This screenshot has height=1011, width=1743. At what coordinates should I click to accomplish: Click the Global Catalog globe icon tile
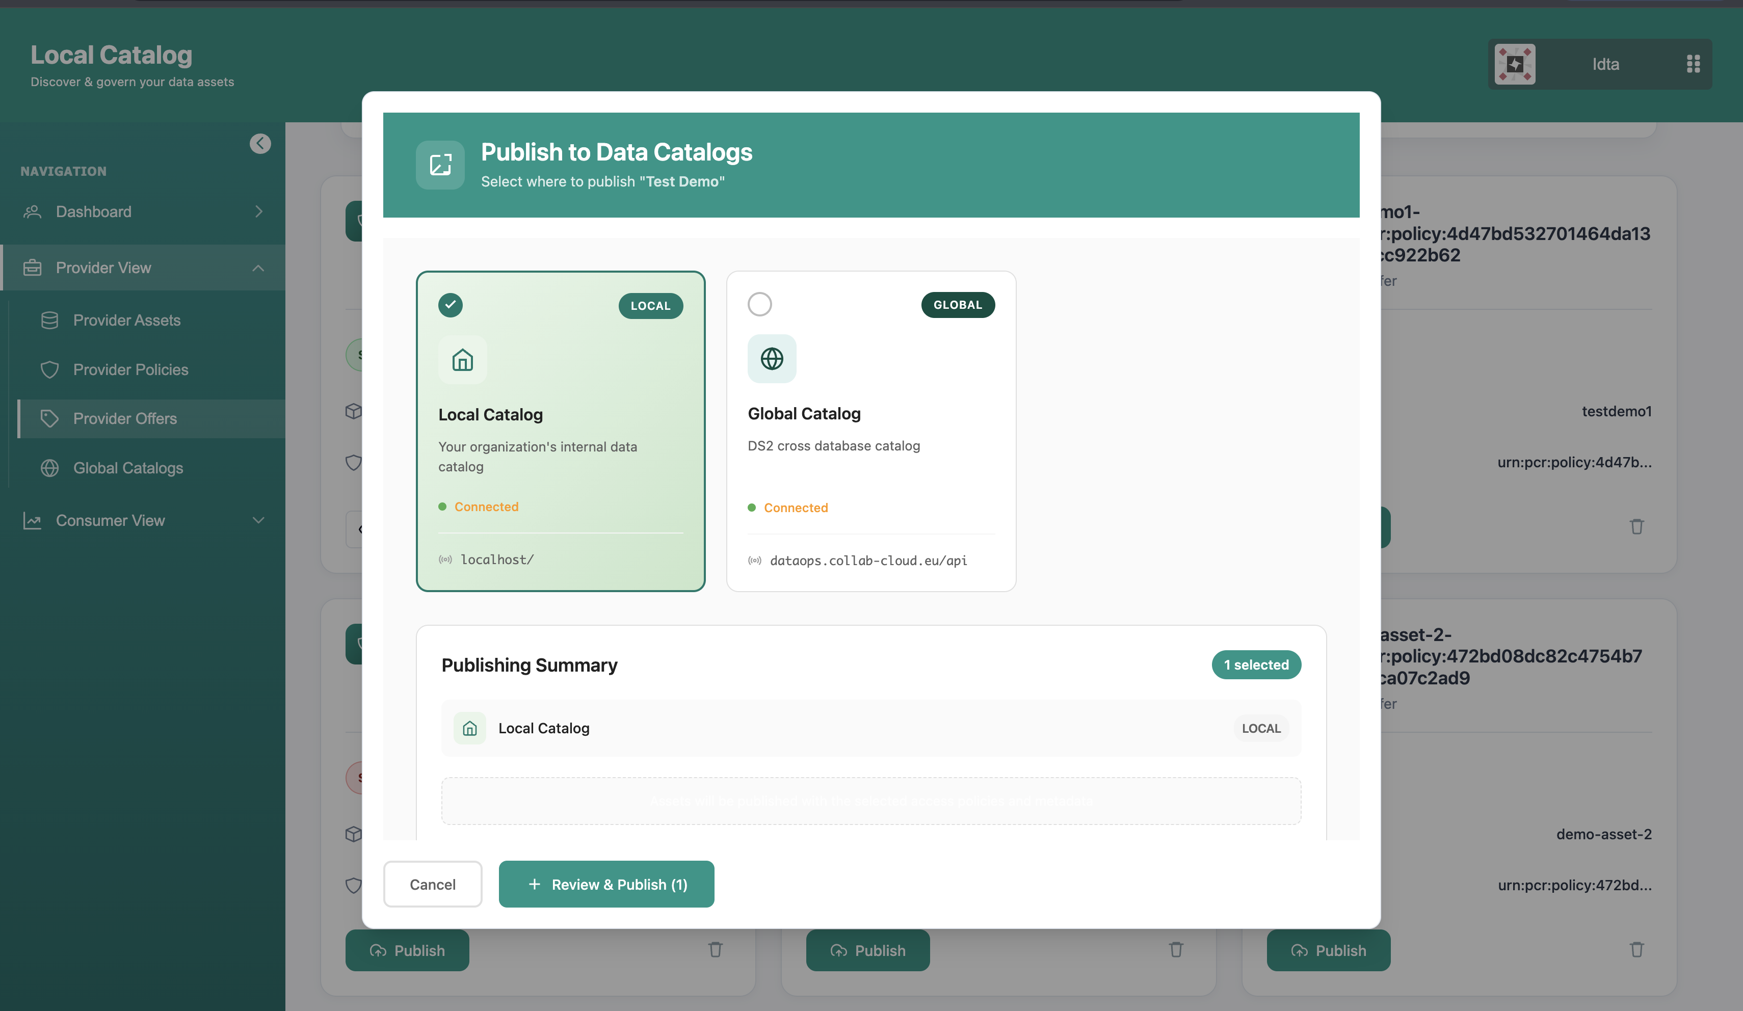[x=772, y=359]
